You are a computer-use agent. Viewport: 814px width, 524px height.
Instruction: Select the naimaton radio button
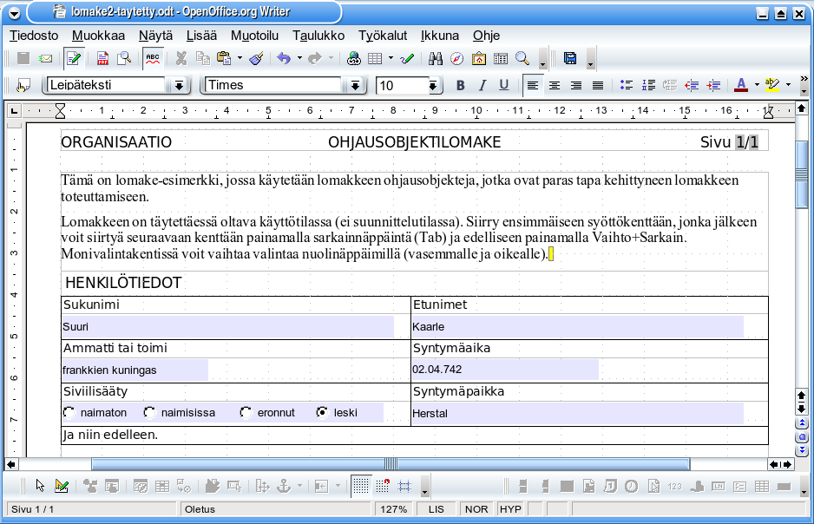click(69, 412)
